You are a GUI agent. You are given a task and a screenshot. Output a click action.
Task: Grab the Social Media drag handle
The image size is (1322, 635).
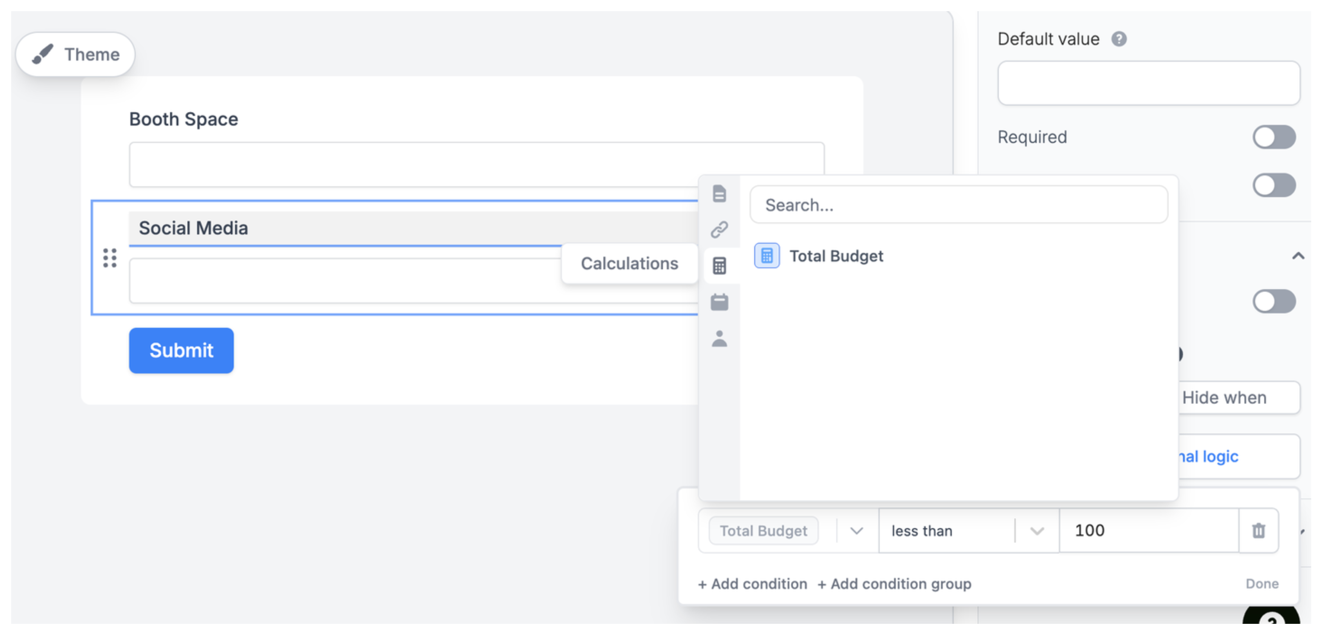[x=110, y=258]
